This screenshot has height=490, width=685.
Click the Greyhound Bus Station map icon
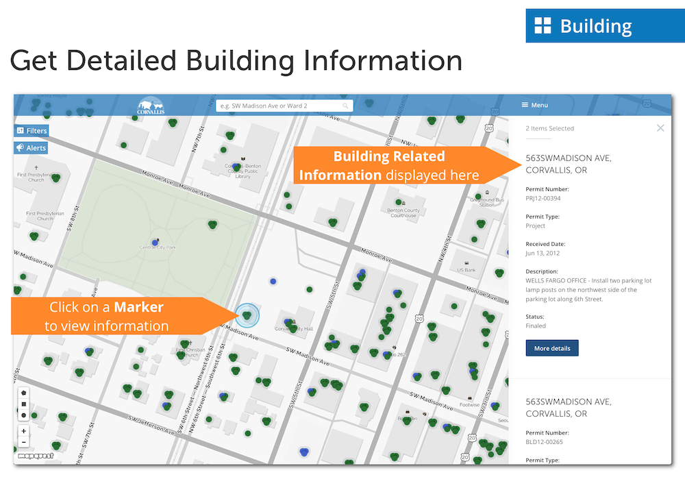[x=487, y=193]
